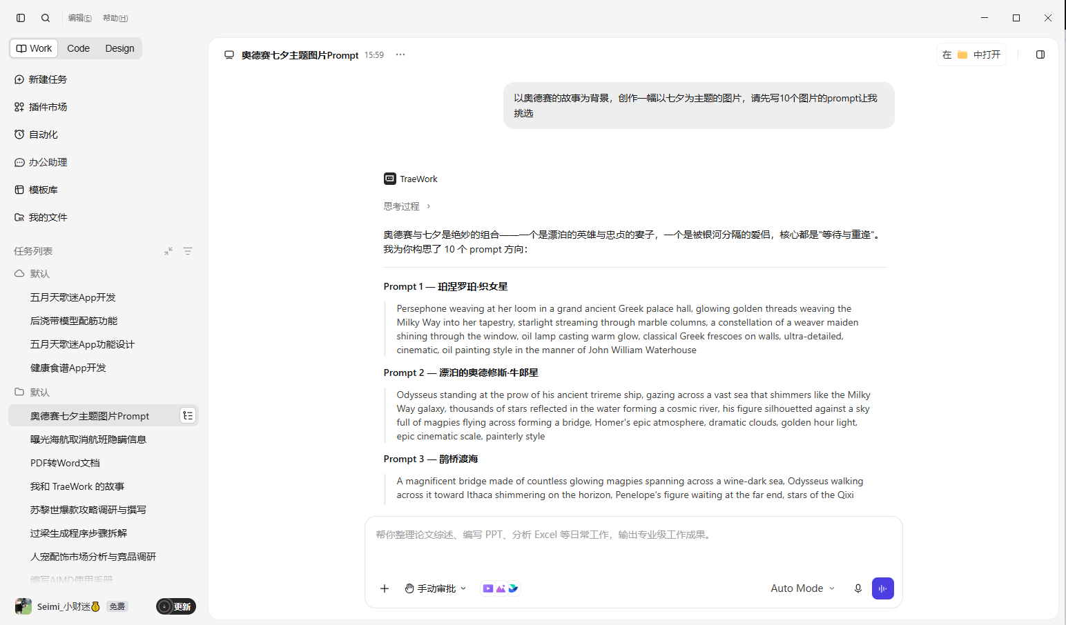Image resolution: width=1066 pixels, height=625 pixels.
Task: Click the microphone voice input icon
Action: coord(858,588)
